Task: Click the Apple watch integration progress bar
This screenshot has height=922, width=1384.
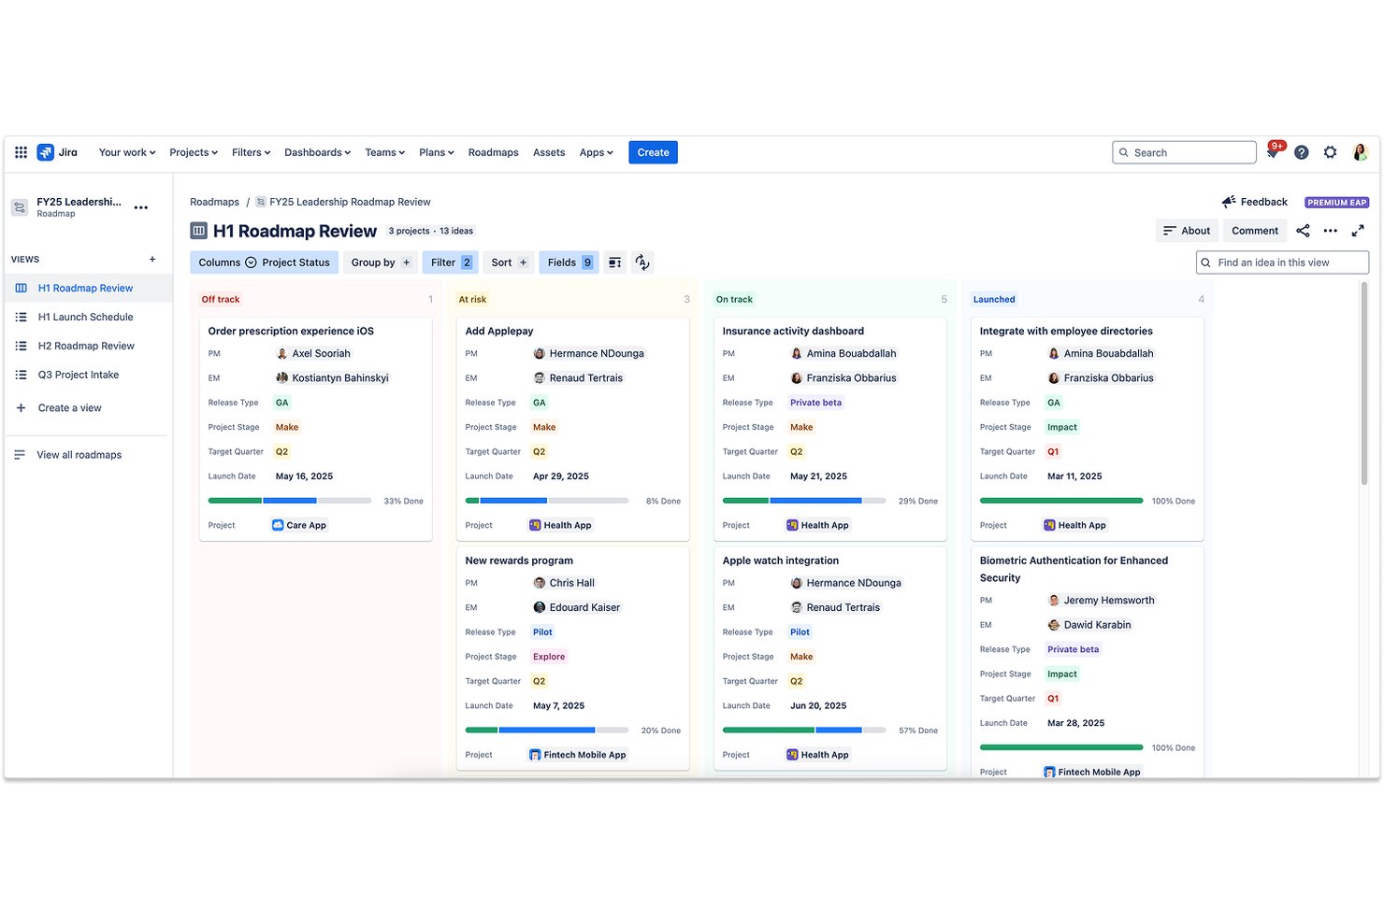Action: pyautogui.click(x=804, y=731)
